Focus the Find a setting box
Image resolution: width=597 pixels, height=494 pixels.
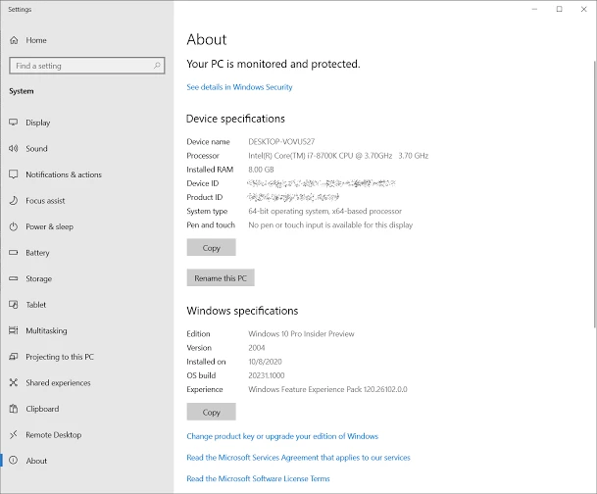tap(87, 66)
